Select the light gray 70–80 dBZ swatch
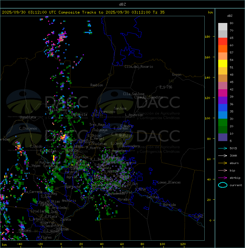This screenshot has width=245, height=248. pos(223,27)
